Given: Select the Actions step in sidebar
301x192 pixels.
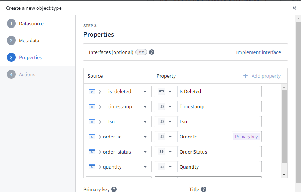Looking at the screenshot, I should tap(27, 74).
